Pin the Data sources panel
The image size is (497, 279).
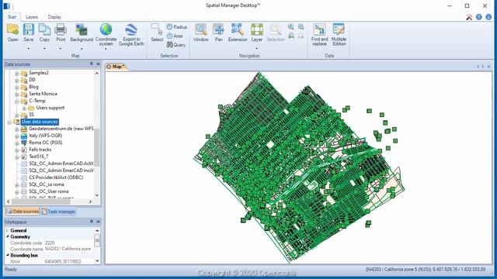pos(92,64)
